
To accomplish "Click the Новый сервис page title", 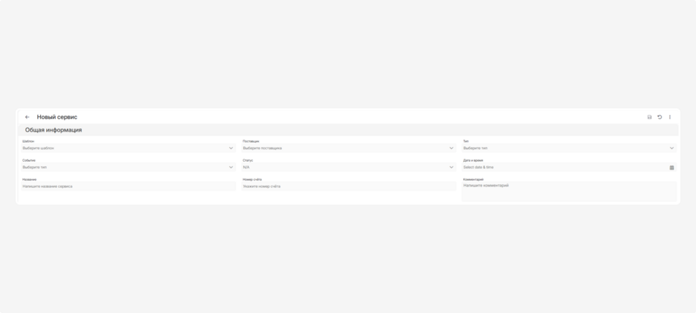I will (57, 117).
